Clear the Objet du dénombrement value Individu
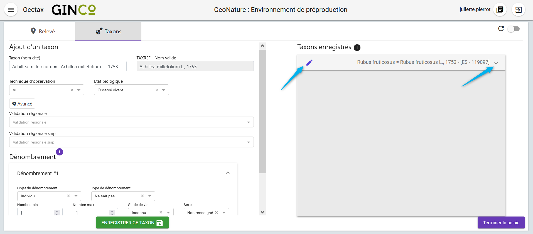 coord(68,196)
